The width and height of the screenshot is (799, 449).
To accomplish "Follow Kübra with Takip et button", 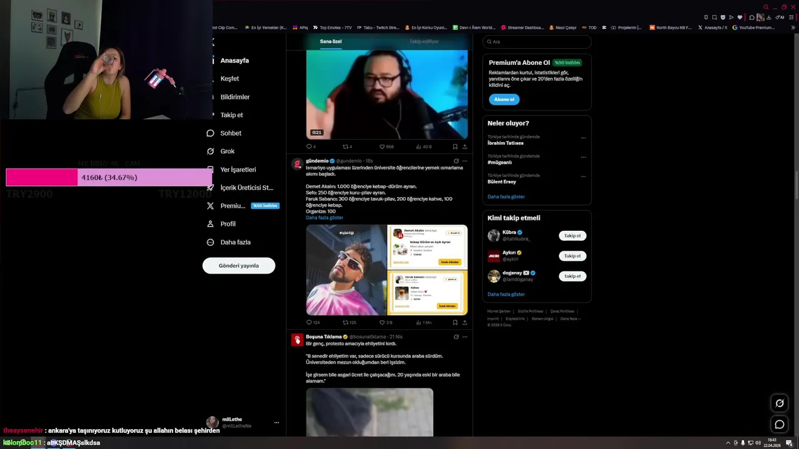I will 572,236.
